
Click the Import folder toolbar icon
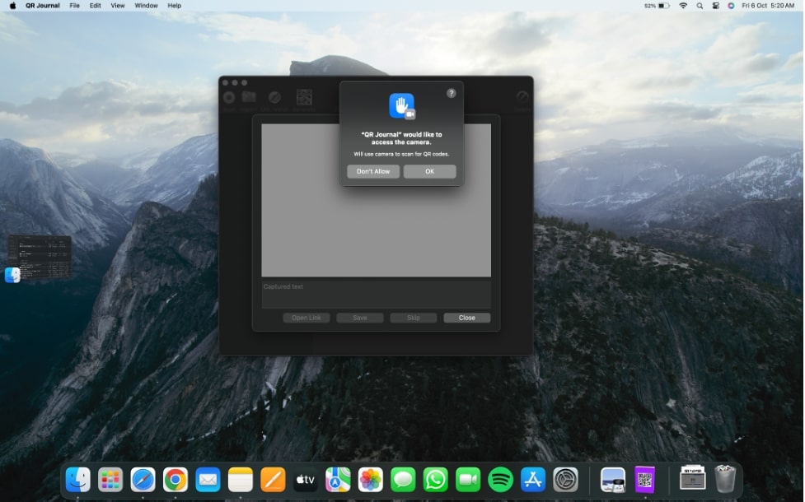pyautogui.click(x=248, y=98)
